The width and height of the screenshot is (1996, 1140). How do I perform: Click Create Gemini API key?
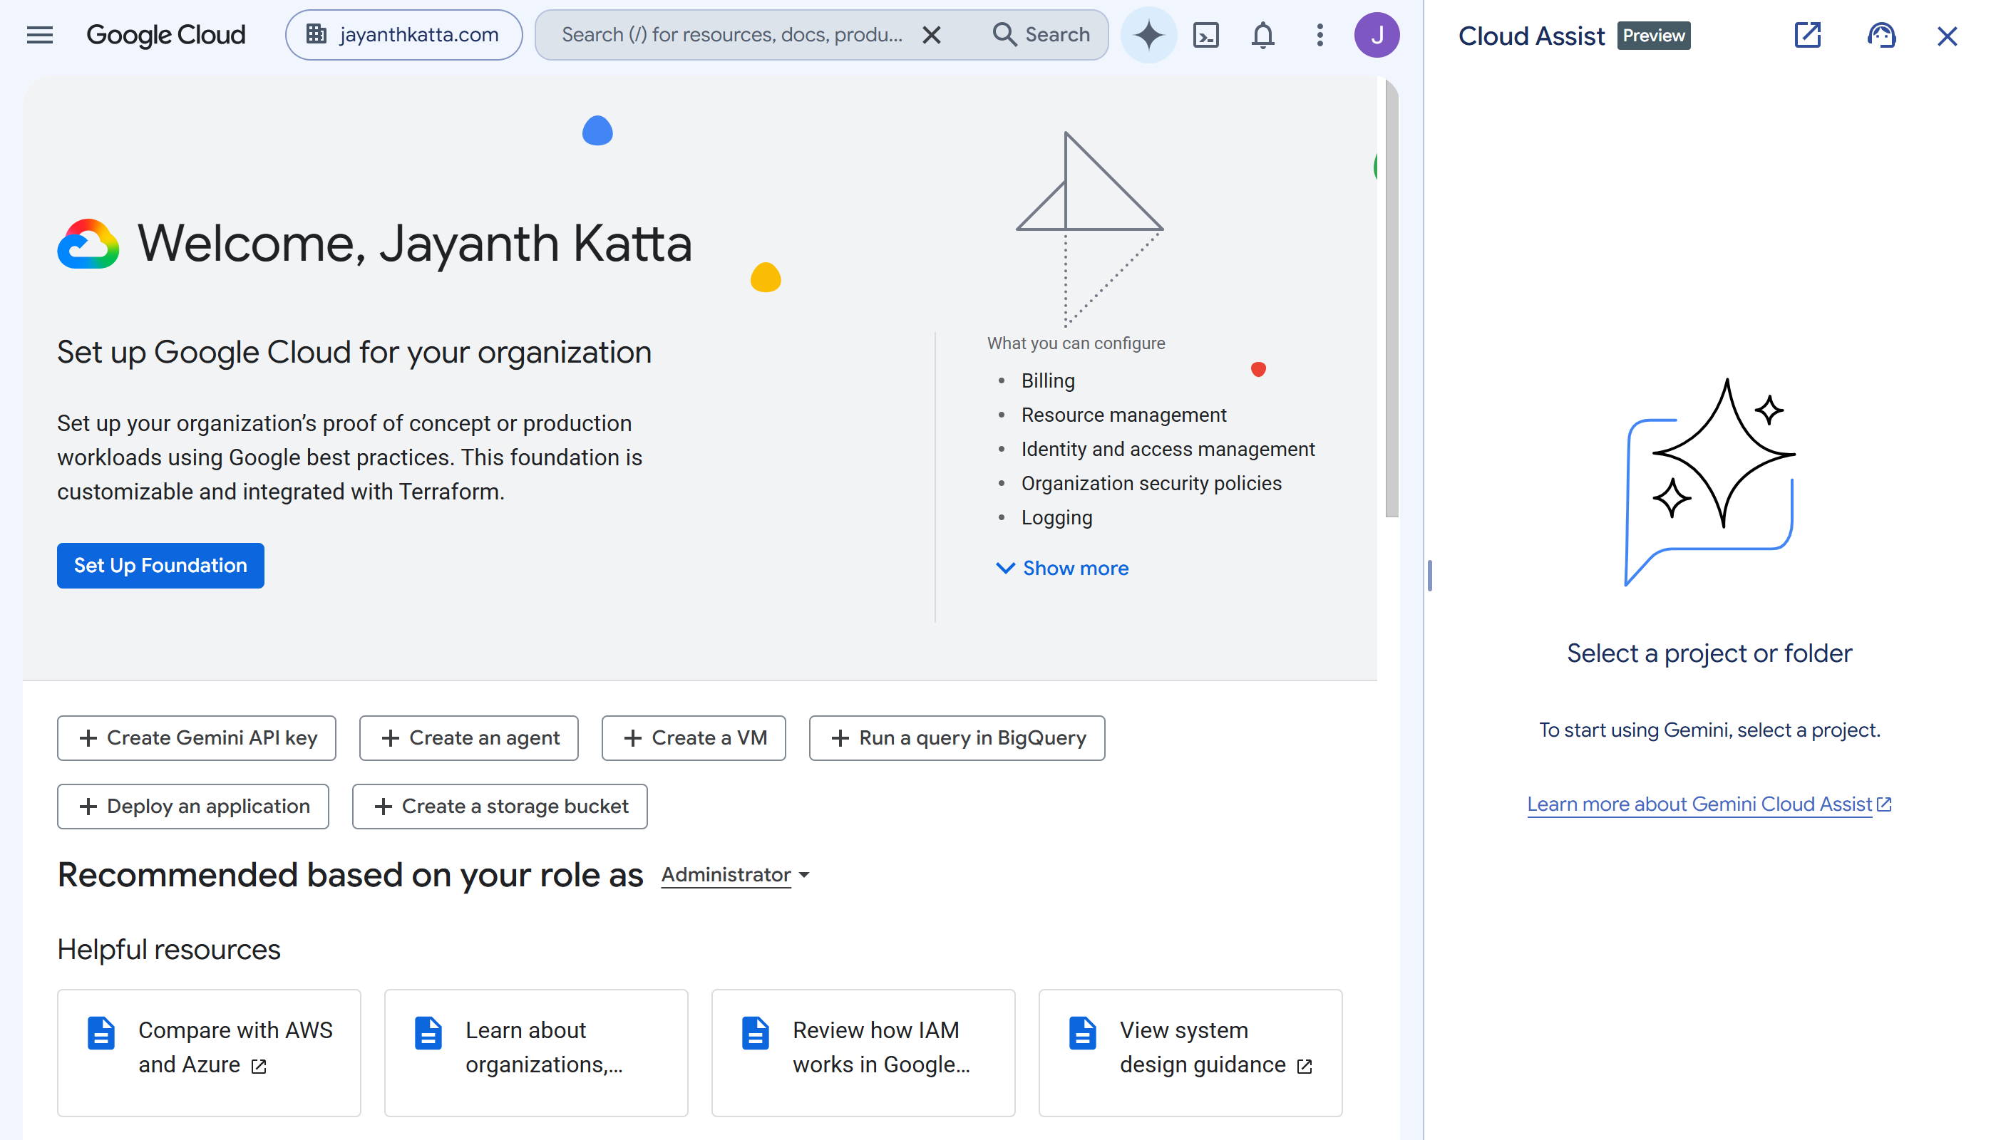tap(197, 737)
